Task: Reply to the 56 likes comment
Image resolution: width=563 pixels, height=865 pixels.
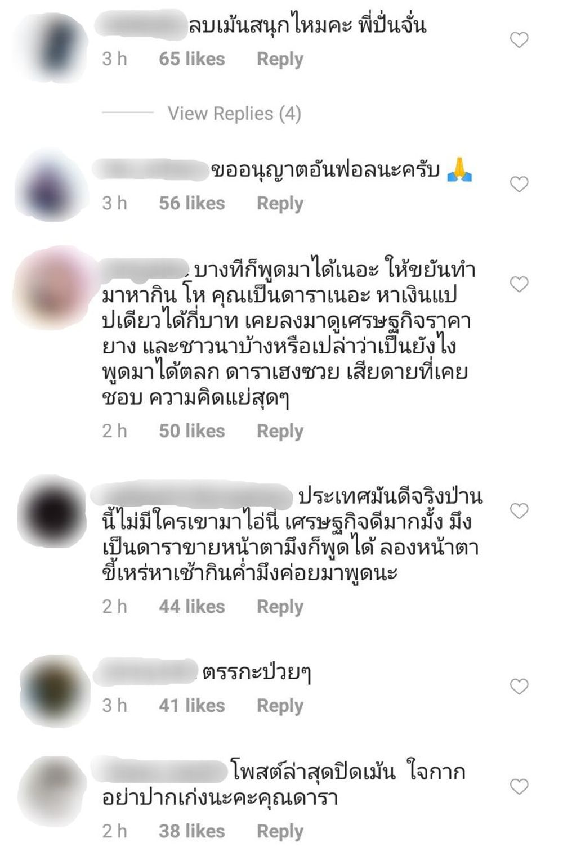Action: pyautogui.click(x=280, y=203)
